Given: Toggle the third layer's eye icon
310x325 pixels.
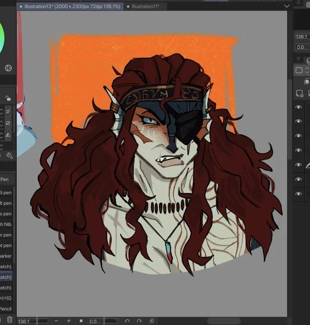Looking at the screenshot, I should pos(299,136).
